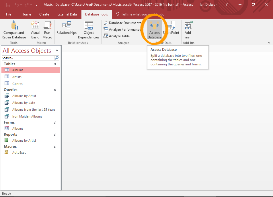Collapse the Tables group
273x197 pixels.
point(55,64)
